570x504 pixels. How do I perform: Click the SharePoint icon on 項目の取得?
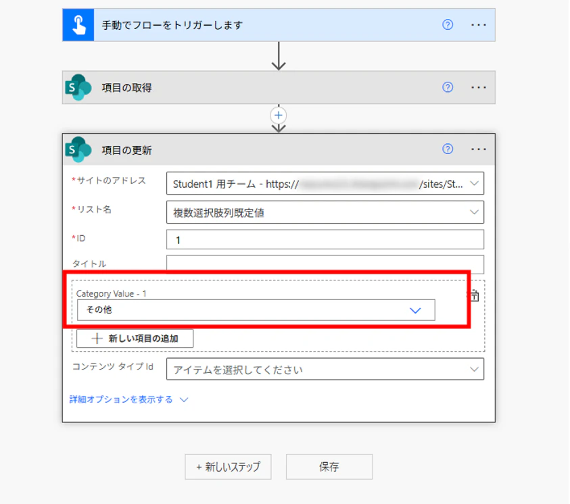coord(78,88)
